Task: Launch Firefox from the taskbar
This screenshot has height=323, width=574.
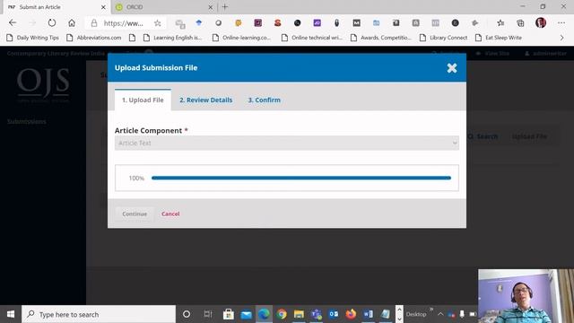Action: click(x=351, y=314)
